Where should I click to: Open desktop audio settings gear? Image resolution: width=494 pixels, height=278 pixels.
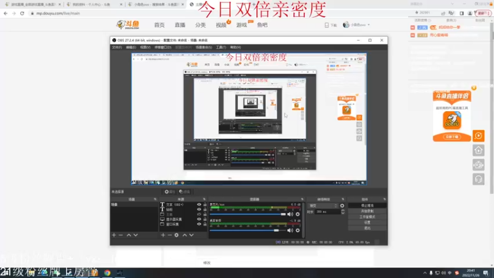coord(298,230)
